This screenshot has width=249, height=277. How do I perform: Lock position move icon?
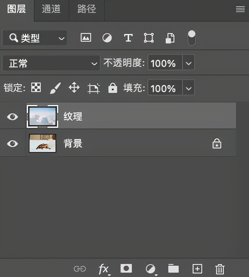click(x=74, y=87)
